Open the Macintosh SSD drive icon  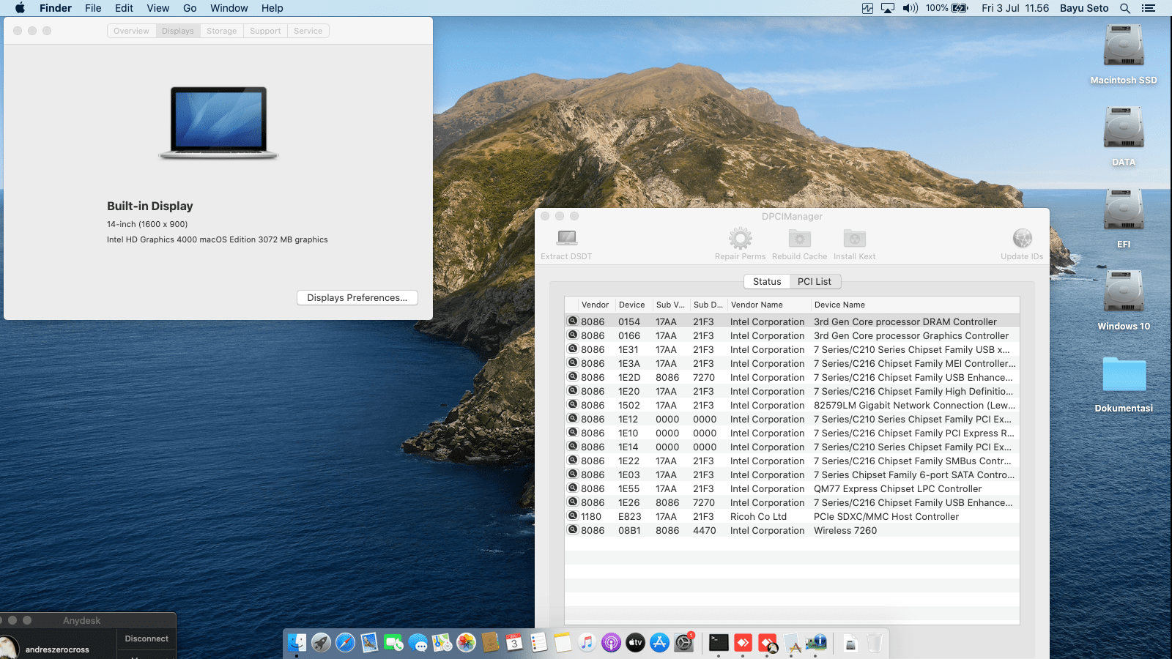[x=1123, y=46]
